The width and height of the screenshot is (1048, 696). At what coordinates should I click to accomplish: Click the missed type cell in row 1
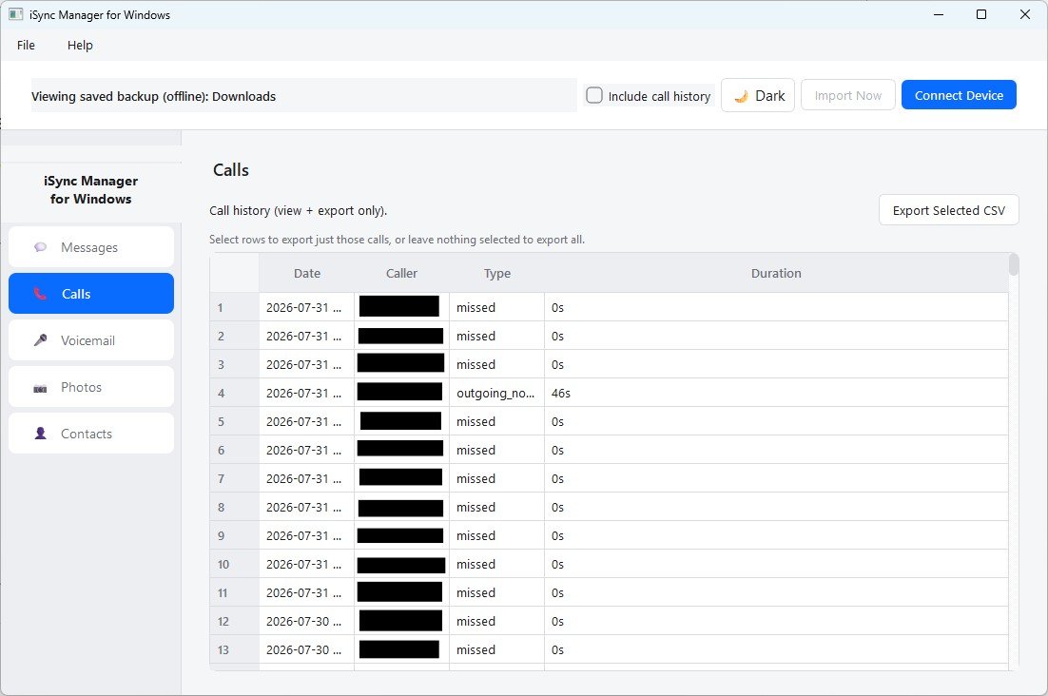[x=496, y=307]
